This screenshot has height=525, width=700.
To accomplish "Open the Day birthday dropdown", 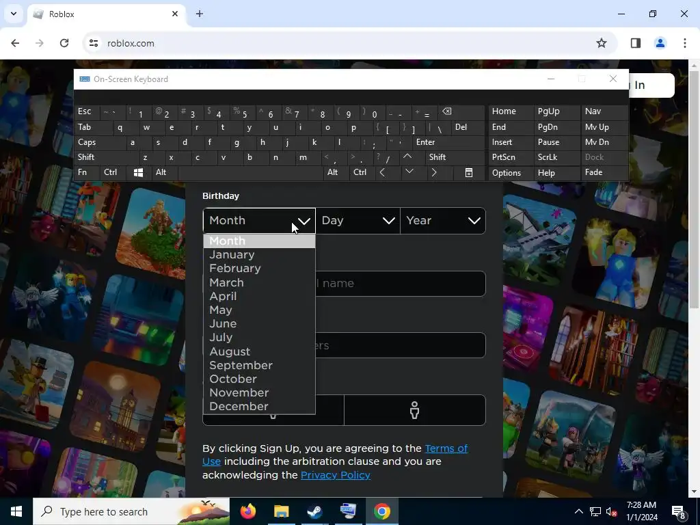I will coord(358,221).
